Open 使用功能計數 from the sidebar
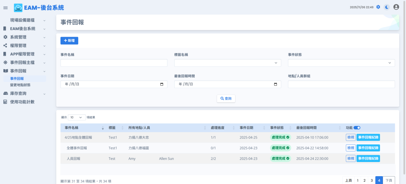Viewport: 406px width, 184px height. tap(22, 102)
